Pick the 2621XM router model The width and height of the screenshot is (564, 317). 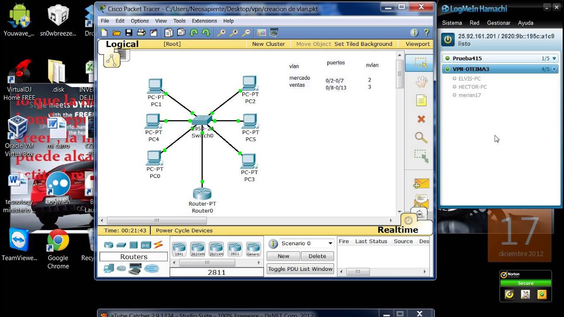[x=216, y=249]
